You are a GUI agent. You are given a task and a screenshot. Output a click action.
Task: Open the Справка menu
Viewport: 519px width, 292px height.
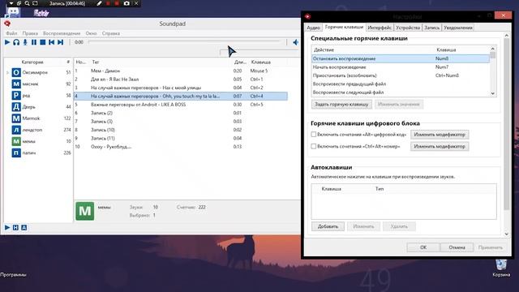tap(111, 33)
